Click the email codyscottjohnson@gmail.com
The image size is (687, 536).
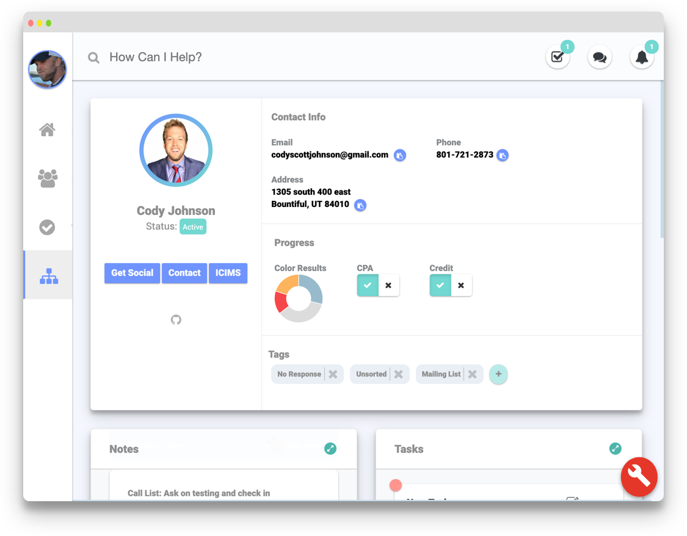(330, 155)
